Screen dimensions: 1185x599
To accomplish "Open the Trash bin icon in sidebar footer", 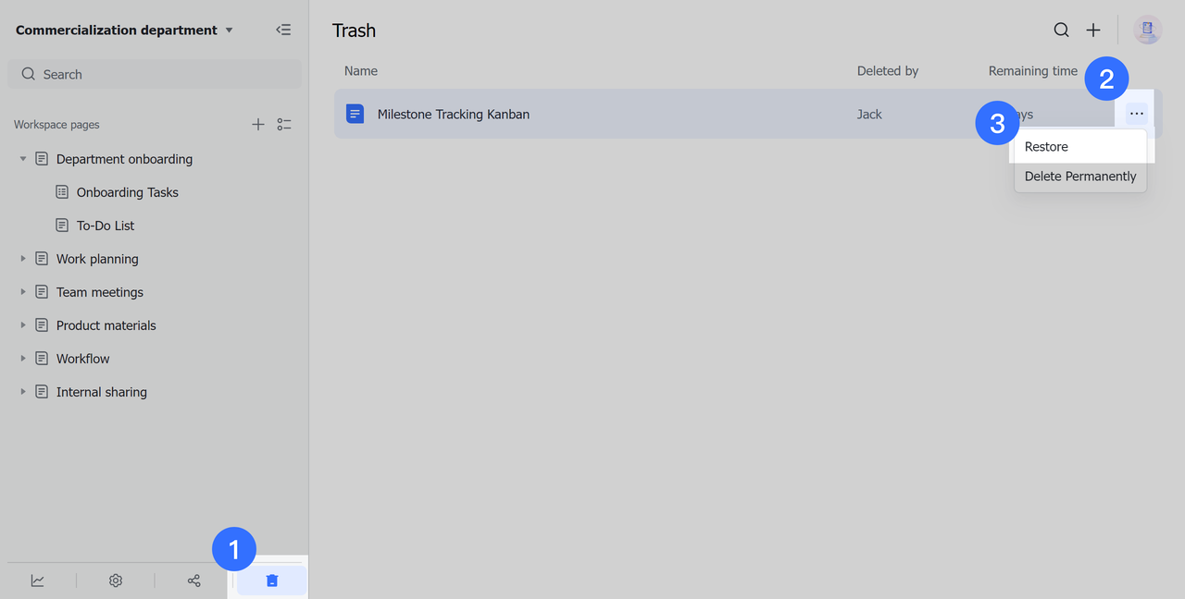I will click(271, 581).
